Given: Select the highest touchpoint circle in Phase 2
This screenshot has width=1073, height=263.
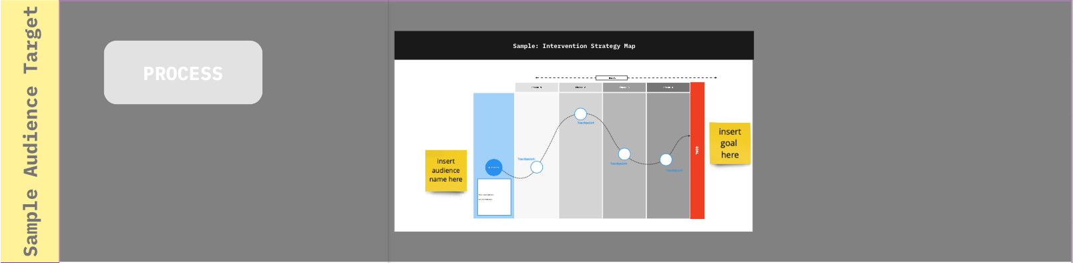Looking at the screenshot, I should pyautogui.click(x=581, y=114).
